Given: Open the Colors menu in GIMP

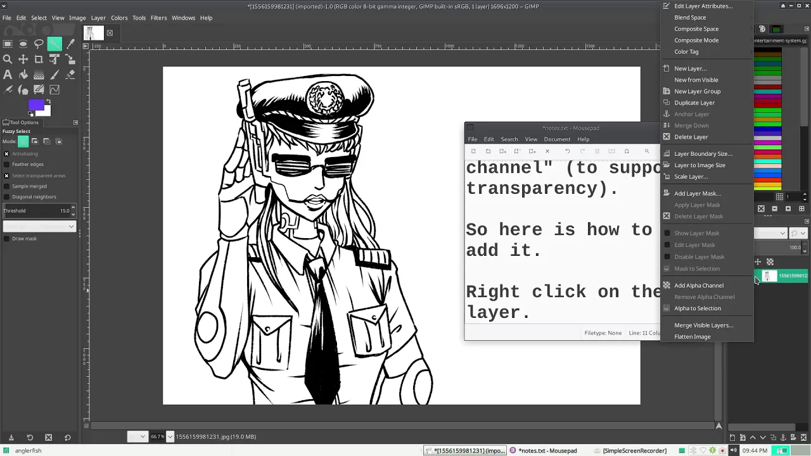Looking at the screenshot, I should click(x=119, y=18).
